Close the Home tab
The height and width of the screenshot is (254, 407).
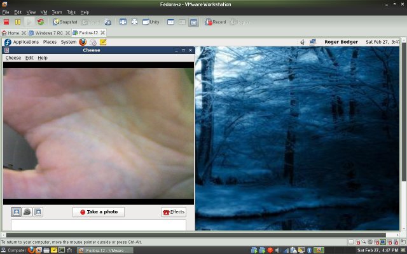point(24,33)
